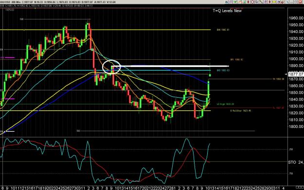The image size is (304, 190).
Task: Click the red level label near 1827
Action: [278, 108]
